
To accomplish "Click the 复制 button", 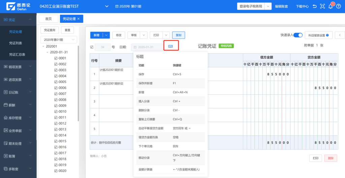I will click(179, 35).
